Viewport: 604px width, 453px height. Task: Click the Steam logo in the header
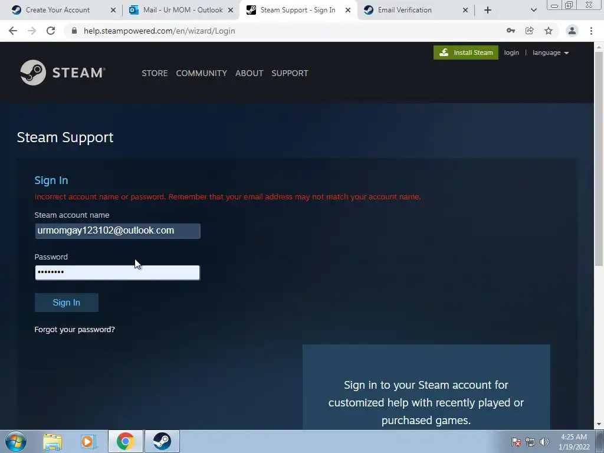(x=63, y=73)
